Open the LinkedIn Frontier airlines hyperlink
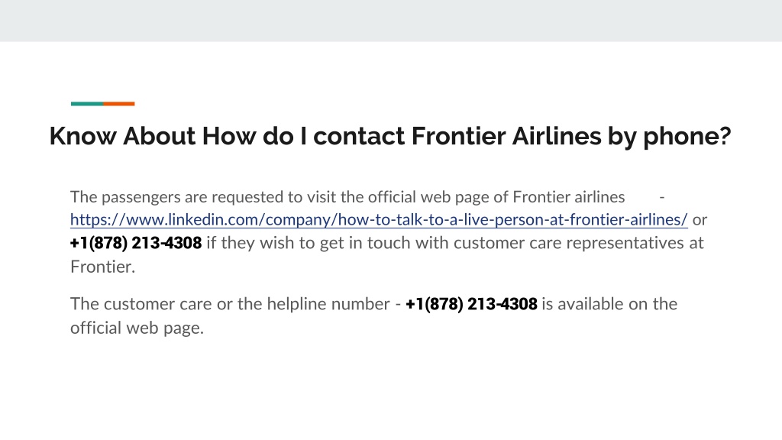Viewport: 782px width, 440px height. 379,219
